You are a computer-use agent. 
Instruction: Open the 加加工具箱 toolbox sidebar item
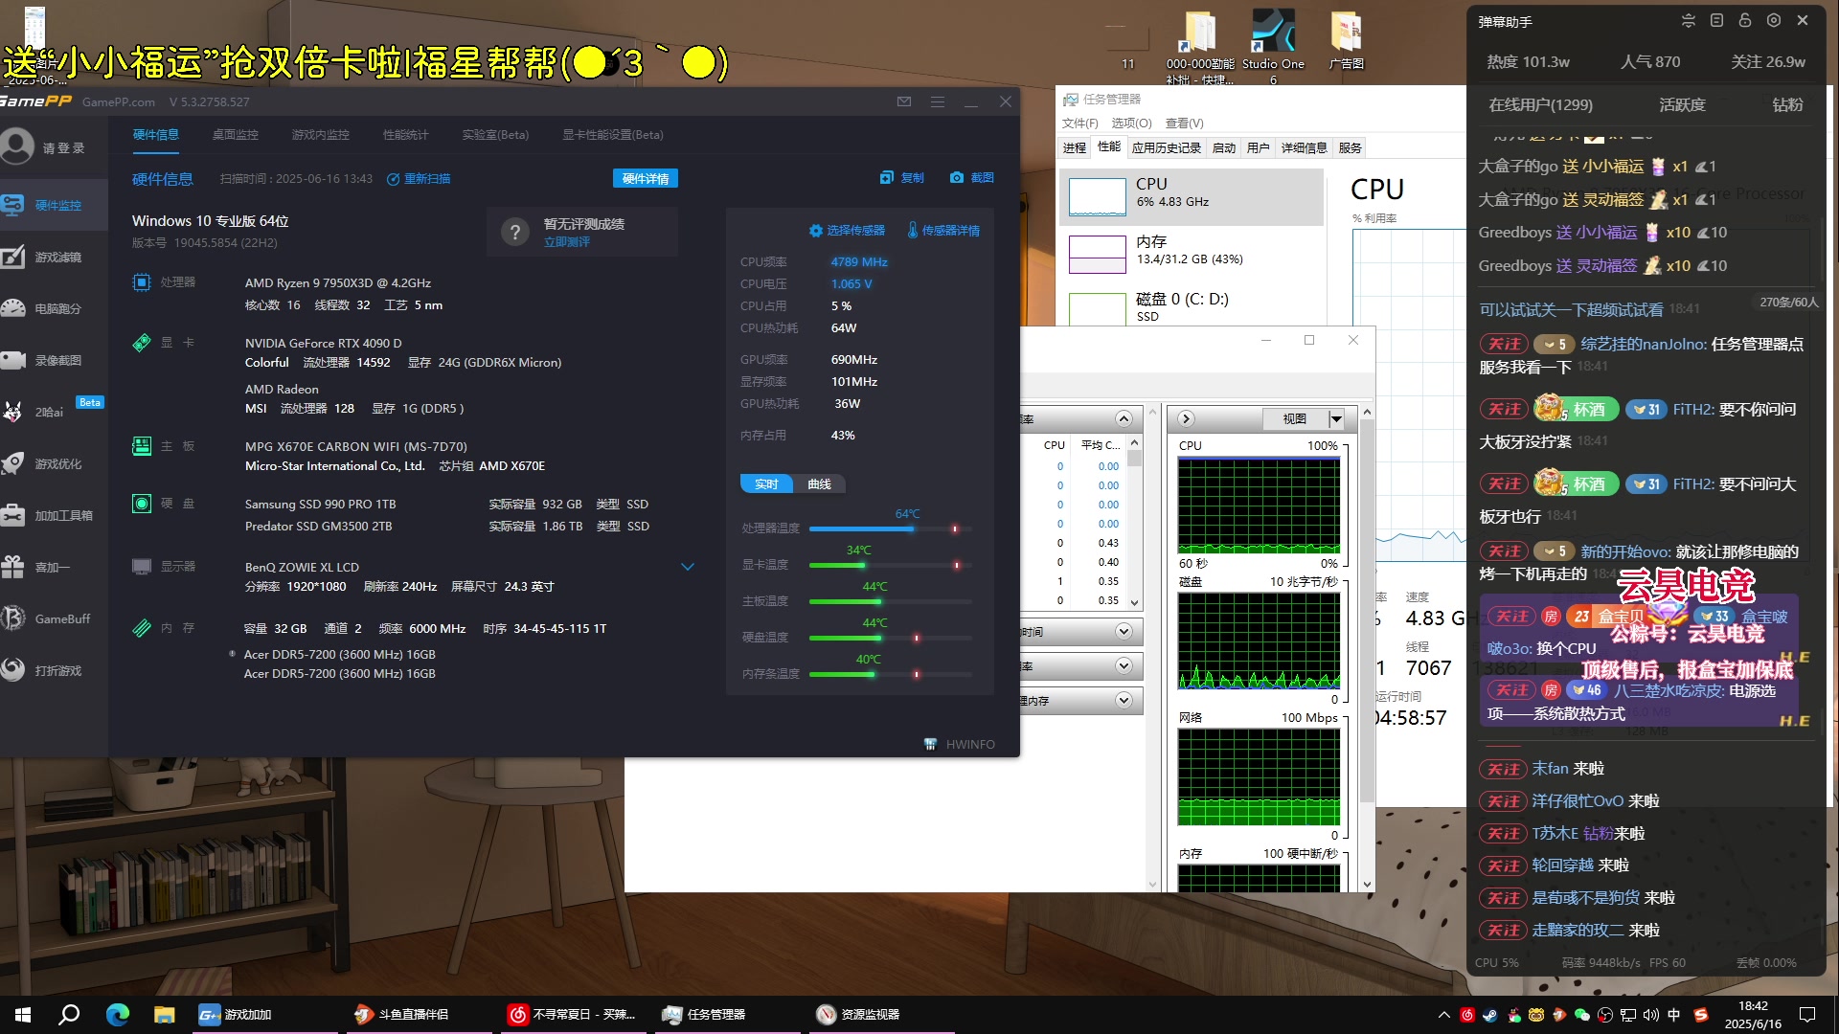coord(54,515)
